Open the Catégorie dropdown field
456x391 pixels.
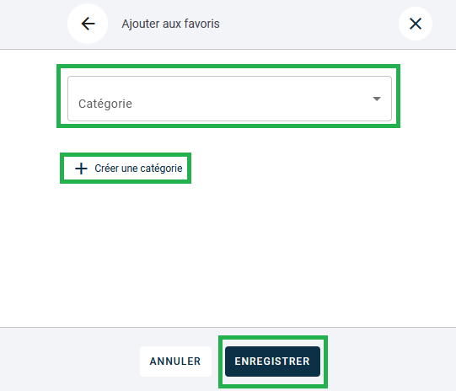(229, 99)
